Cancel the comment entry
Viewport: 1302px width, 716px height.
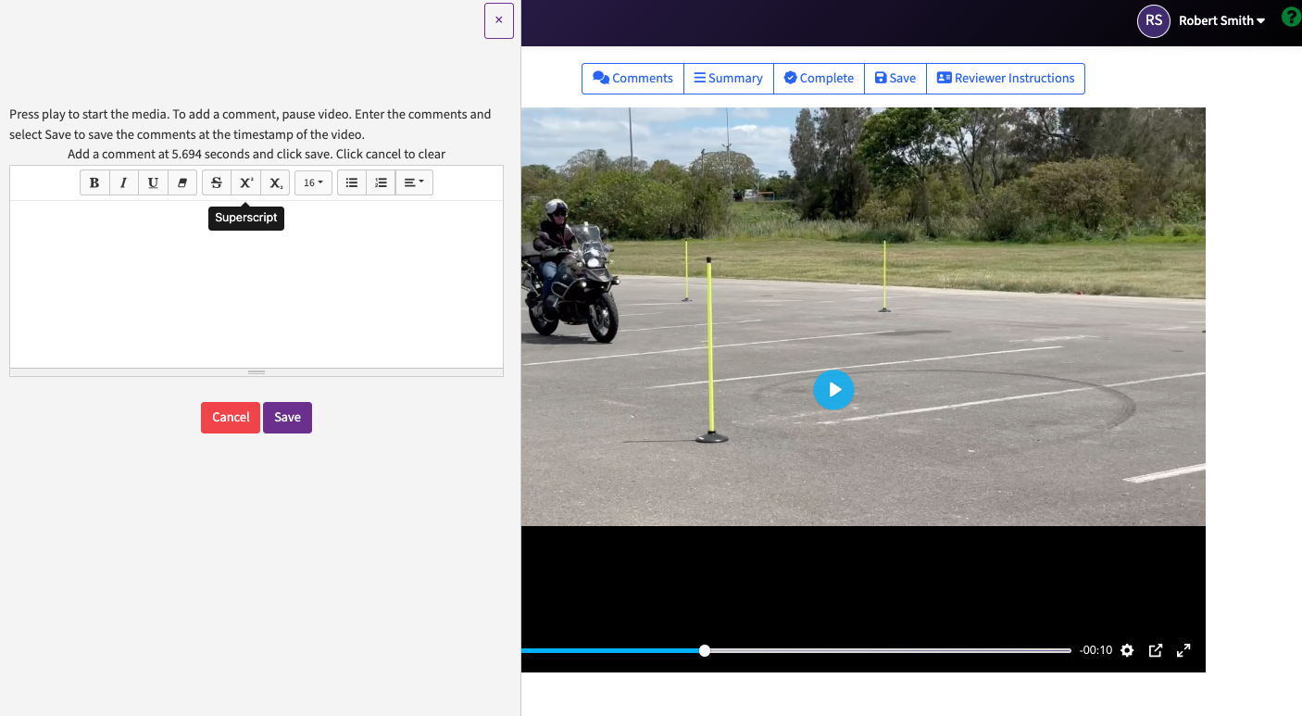(231, 418)
